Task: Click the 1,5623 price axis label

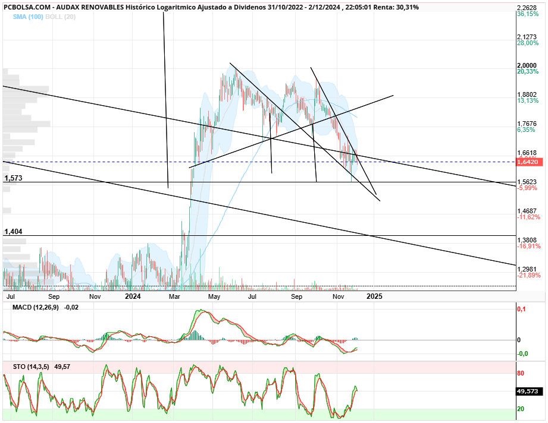Action: tap(527, 182)
